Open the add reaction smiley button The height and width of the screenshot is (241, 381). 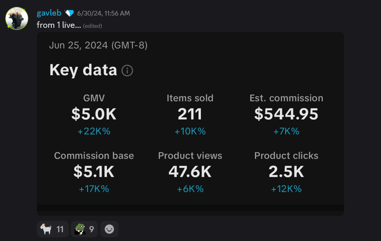tap(109, 229)
